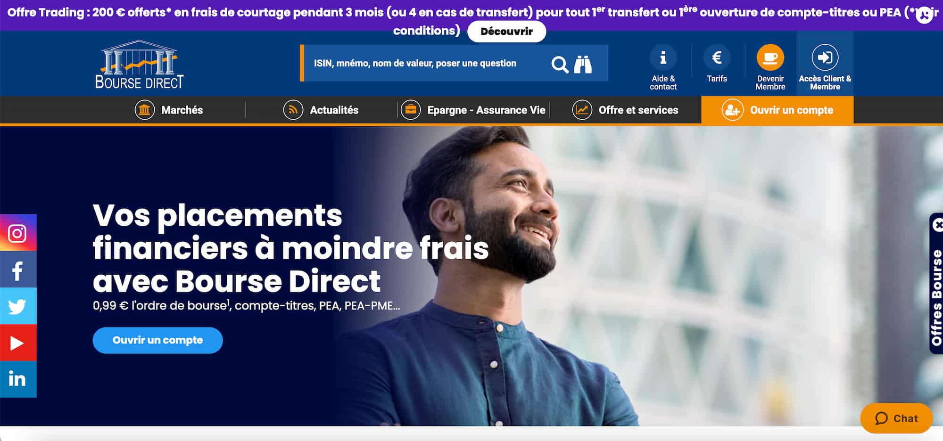Open the YouTube social link

click(x=18, y=343)
